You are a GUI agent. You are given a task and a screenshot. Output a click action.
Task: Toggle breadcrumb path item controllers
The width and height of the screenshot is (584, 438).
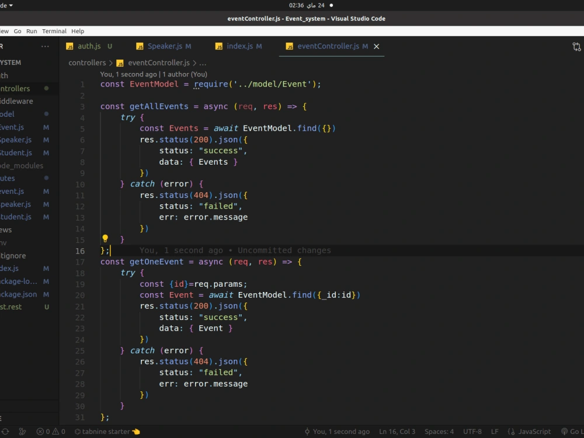(86, 62)
